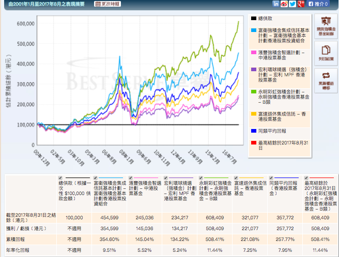The width and height of the screenshot is (339, 257).
Task: Open 更改時期 change period button
Action: (x=107, y=4)
